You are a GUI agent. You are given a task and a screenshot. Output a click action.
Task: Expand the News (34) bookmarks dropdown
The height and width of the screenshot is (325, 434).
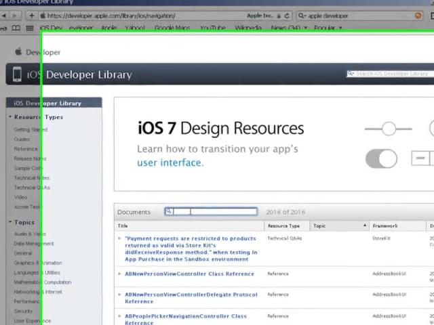coord(290,28)
